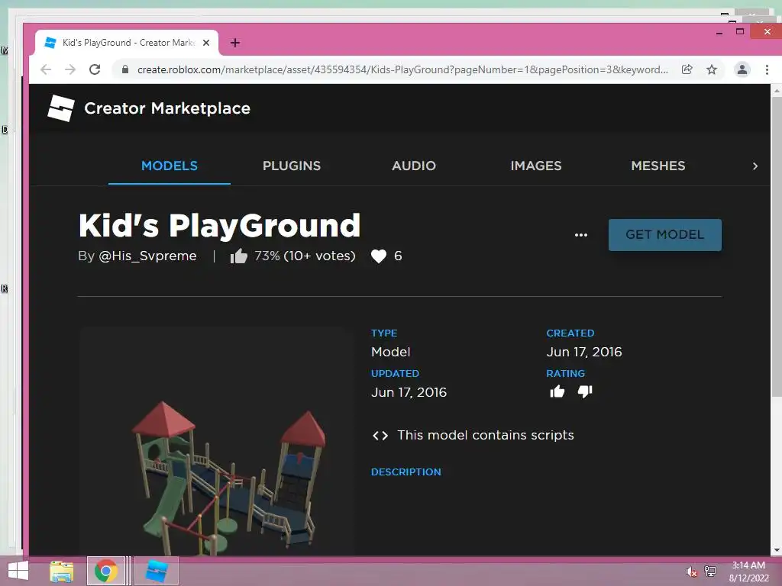The height and width of the screenshot is (586, 782).
Task: Switch to the Audio tab
Action: click(x=413, y=166)
